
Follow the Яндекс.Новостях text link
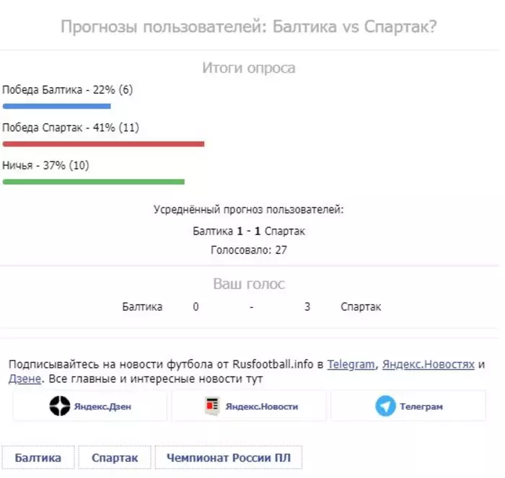(429, 364)
